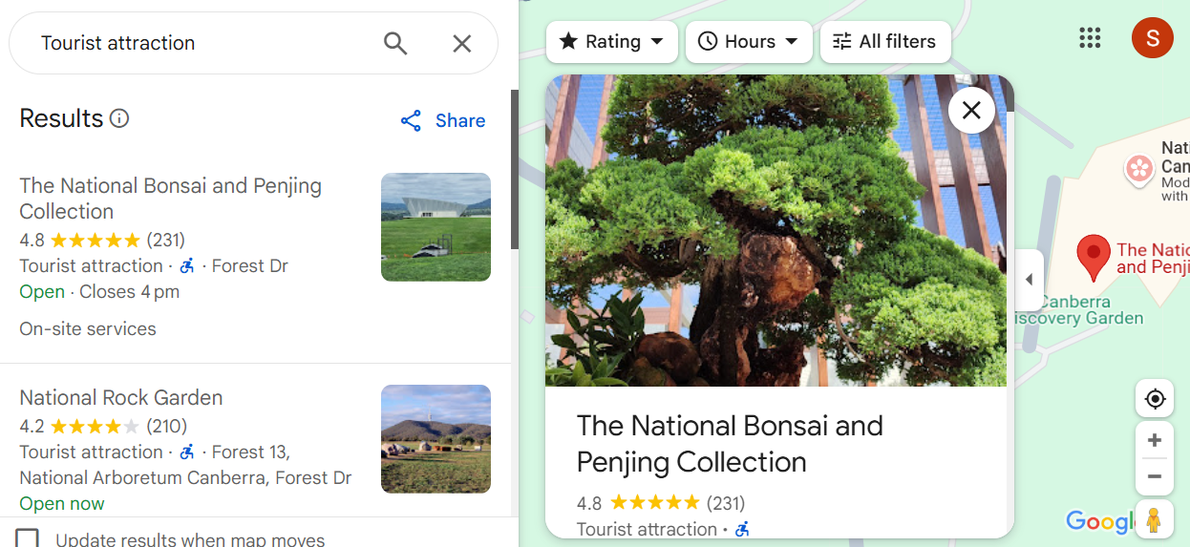Image resolution: width=1190 pixels, height=547 pixels.
Task: Click the Open now status text
Action: click(62, 503)
